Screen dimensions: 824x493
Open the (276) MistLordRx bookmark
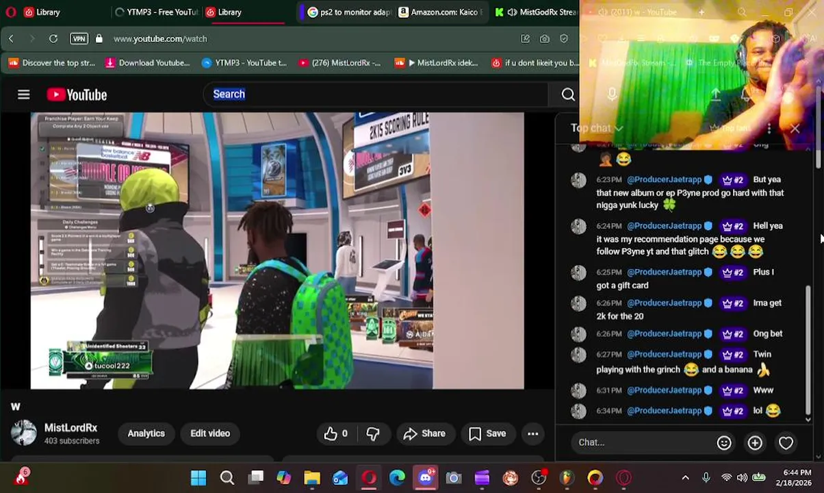[339, 63]
